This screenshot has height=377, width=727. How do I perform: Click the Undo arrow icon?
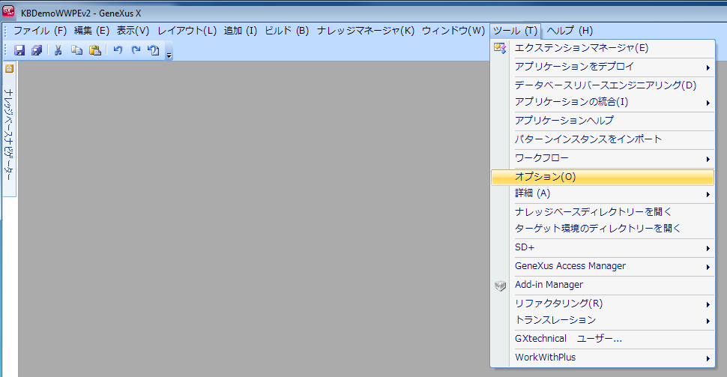pos(118,50)
